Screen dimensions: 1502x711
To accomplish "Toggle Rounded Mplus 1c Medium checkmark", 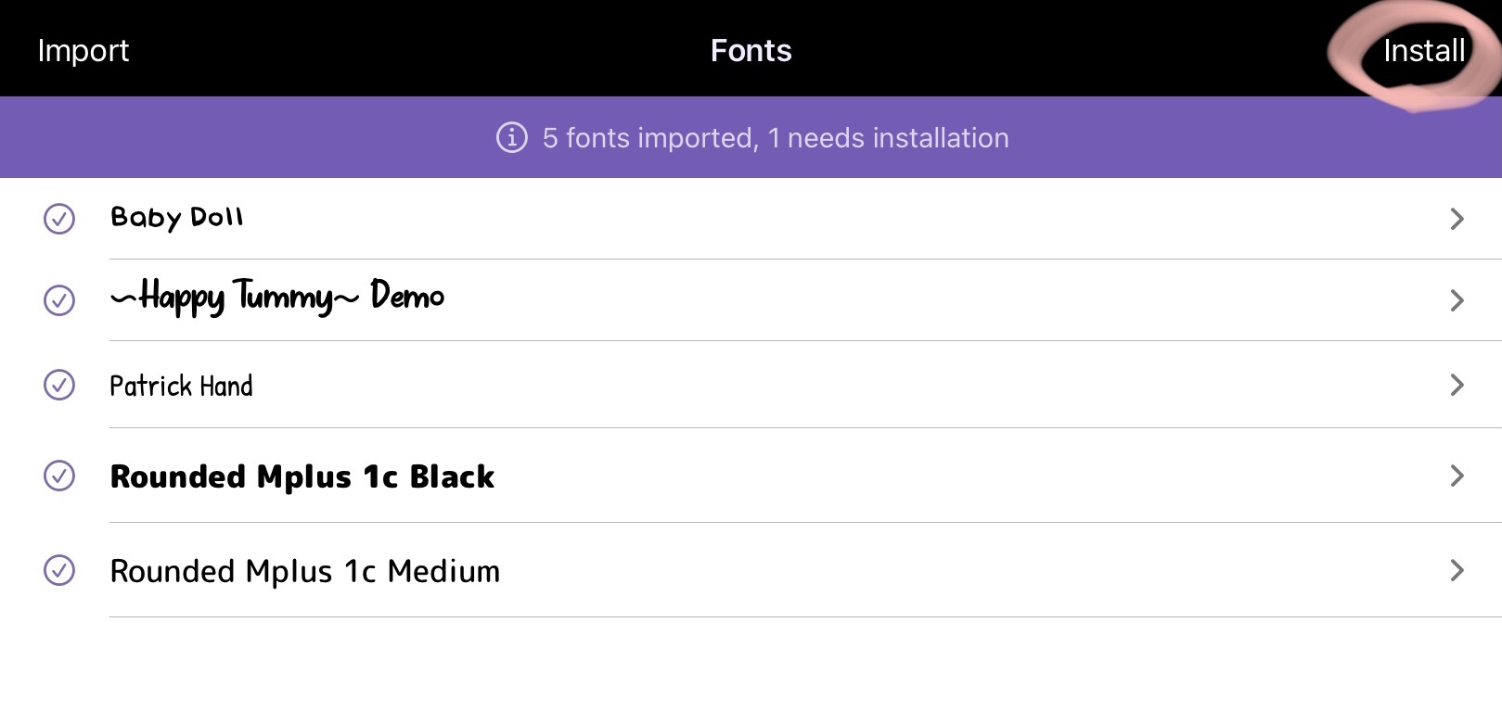I will pos(59,570).
